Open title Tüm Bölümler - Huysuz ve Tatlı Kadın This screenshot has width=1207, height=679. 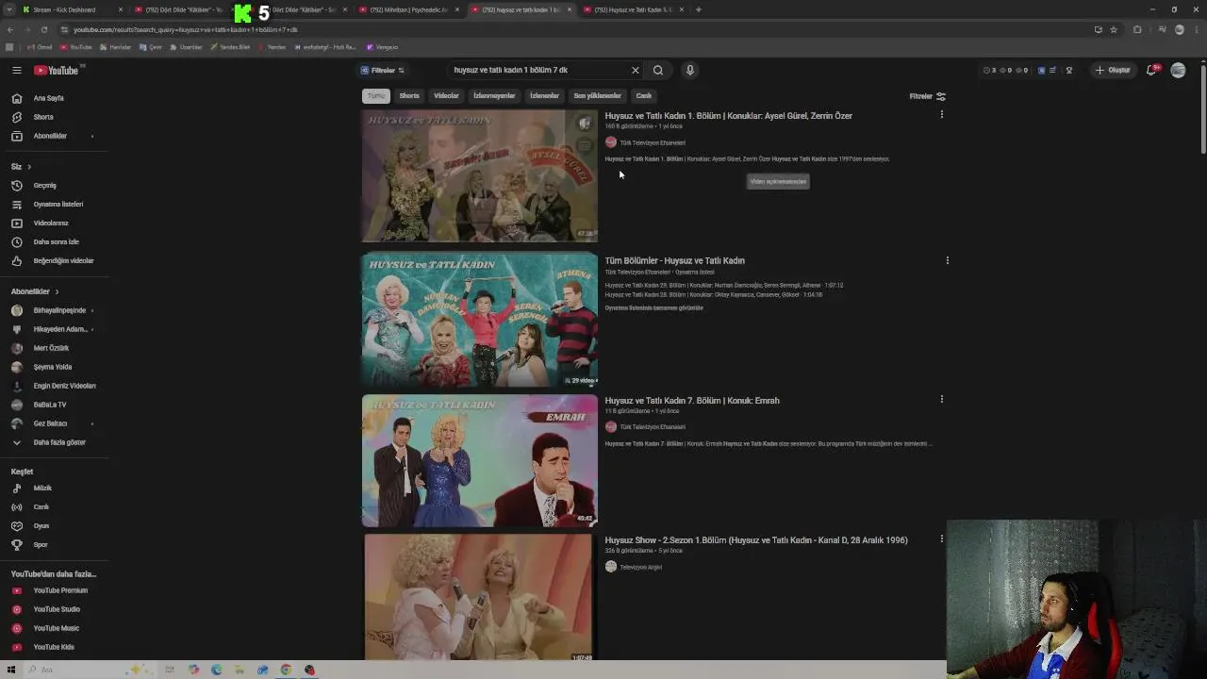click(x=674, y=260)
